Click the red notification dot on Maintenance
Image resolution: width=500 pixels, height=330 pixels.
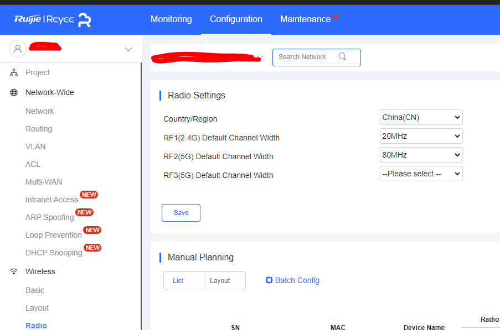click(335, 17)
